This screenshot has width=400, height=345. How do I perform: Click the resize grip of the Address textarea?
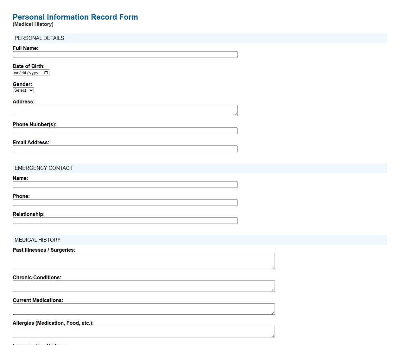pos(236,114)
